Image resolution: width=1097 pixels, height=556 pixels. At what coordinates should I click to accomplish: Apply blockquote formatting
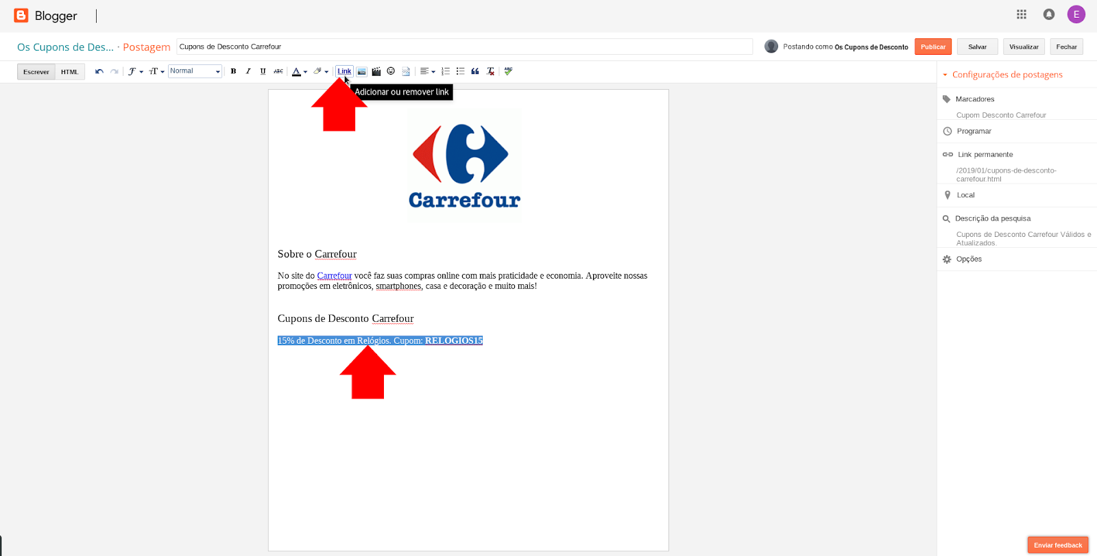coord(475,71)
